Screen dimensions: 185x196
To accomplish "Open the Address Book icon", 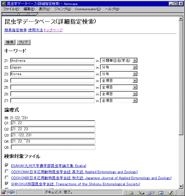I will (x=161, y=193).
